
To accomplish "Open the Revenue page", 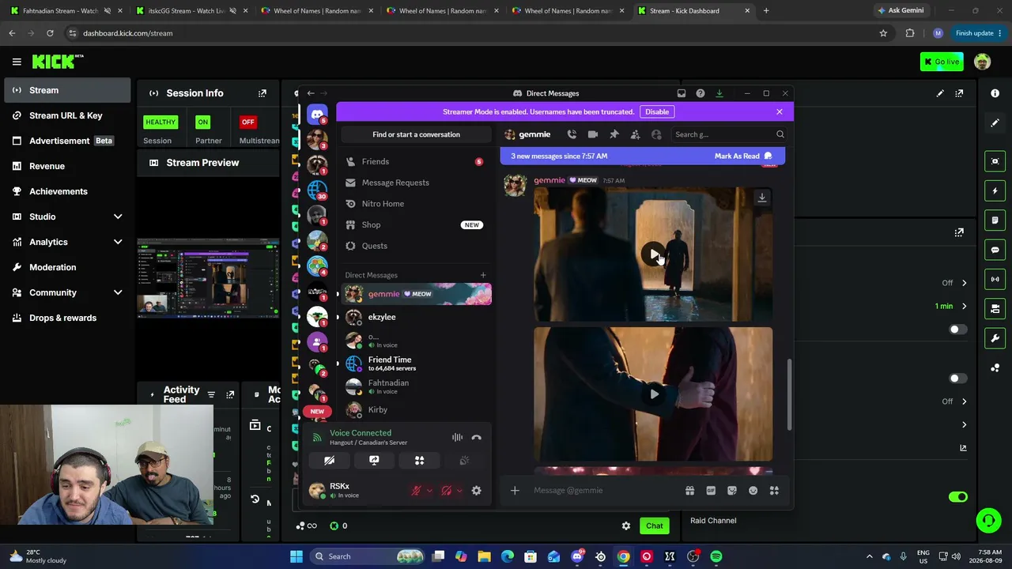I will pos(66,166).
